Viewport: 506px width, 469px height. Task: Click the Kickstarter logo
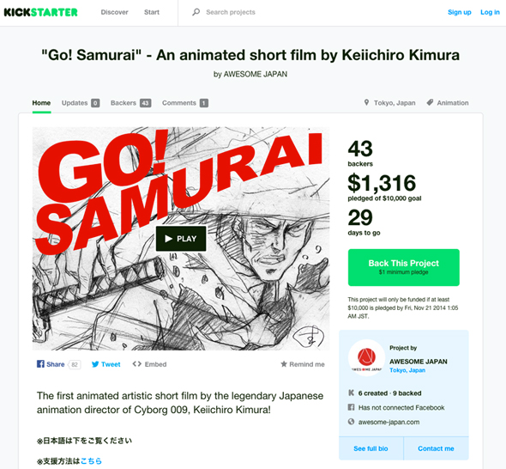[x=40, y=12]
